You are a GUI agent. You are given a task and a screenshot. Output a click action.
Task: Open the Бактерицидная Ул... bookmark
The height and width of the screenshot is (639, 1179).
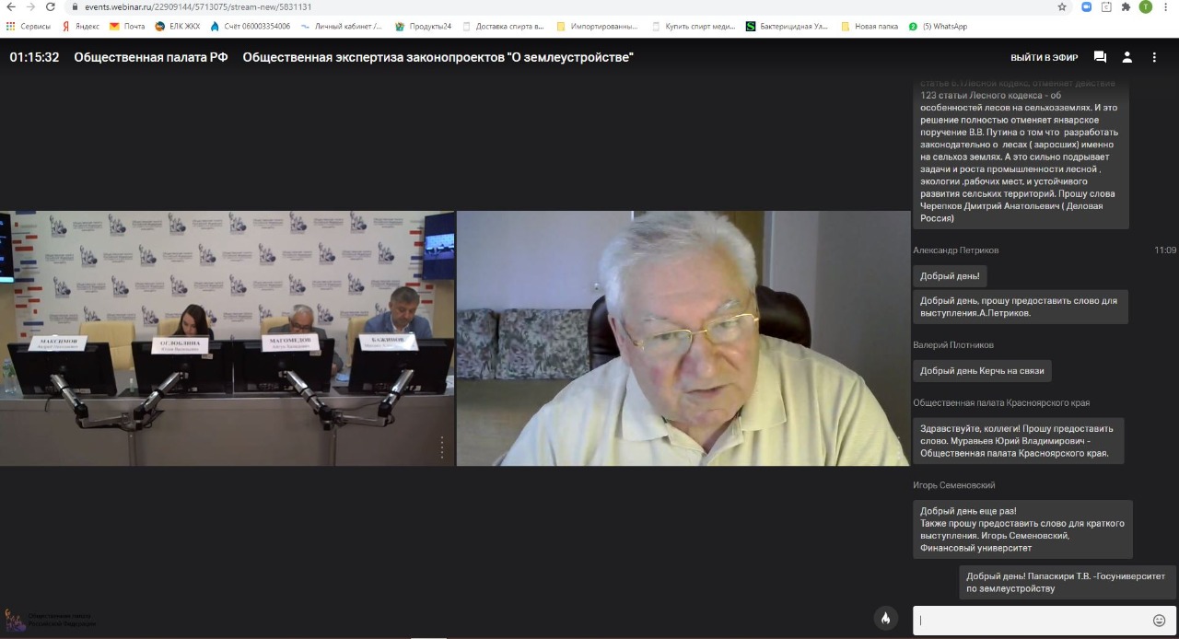point(787,27)
